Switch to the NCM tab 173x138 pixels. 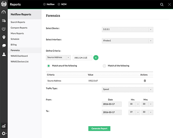point(62,4)
